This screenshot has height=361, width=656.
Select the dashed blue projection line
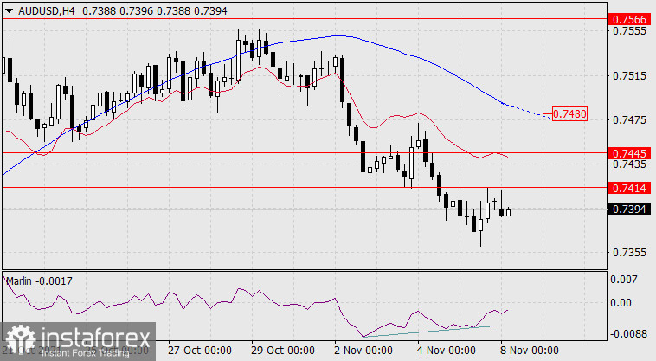pos(526,112)
